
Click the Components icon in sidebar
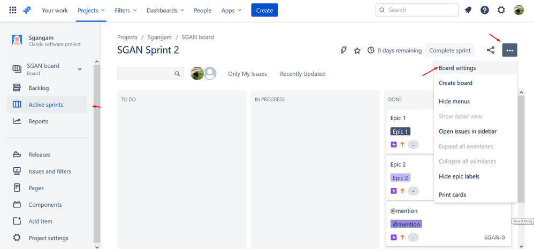pos(17,205)
